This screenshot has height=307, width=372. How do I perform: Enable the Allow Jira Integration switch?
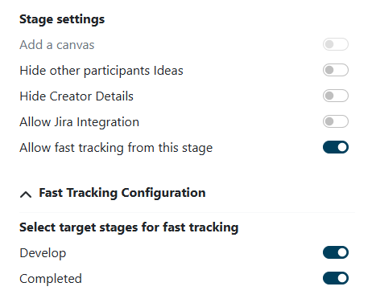[336, 121]
